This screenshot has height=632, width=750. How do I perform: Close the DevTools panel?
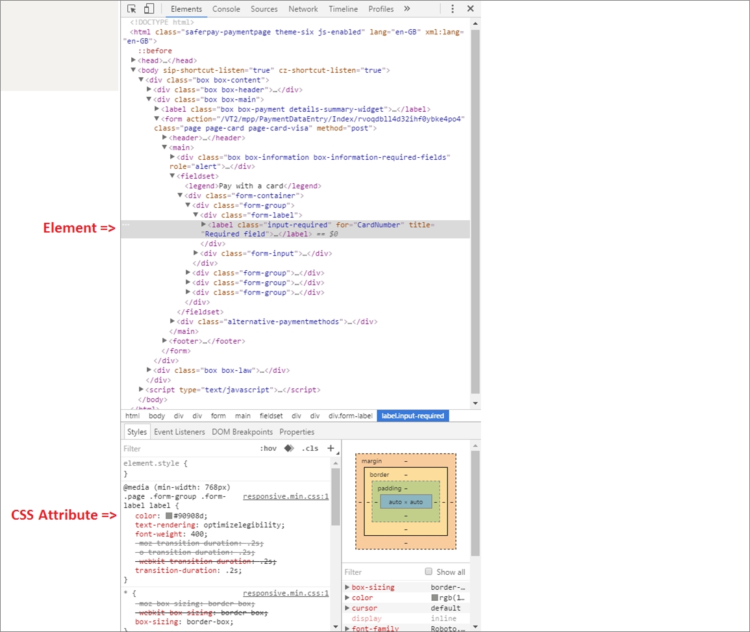click(x=470, y=9)
